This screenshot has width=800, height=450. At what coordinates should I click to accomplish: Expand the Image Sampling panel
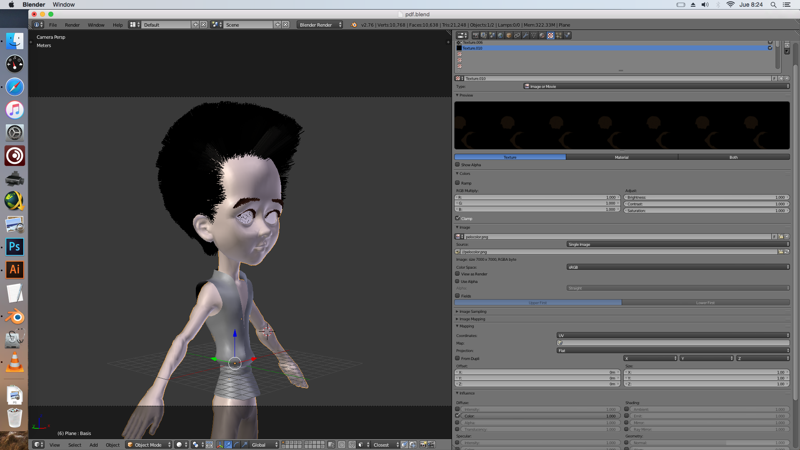(x=472, y=311)
